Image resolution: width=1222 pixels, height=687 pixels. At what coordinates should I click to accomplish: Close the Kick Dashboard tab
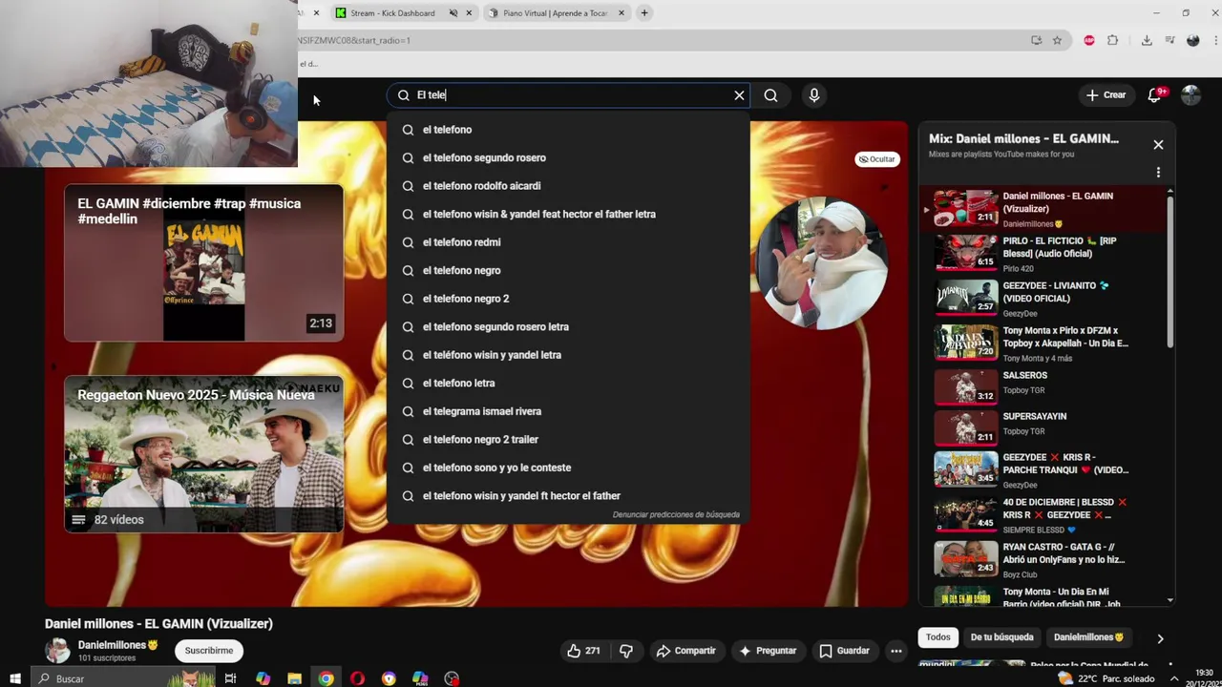[x=469, y=13]
